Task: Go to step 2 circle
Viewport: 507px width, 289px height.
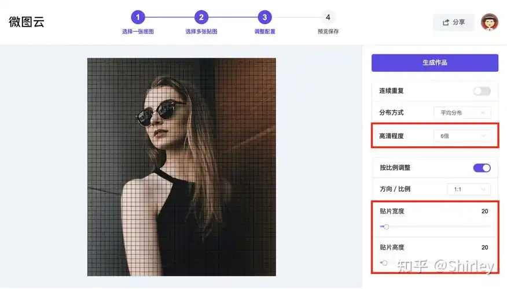Action: 201,17
